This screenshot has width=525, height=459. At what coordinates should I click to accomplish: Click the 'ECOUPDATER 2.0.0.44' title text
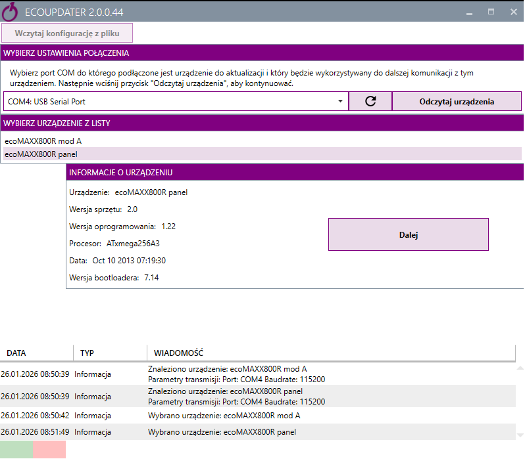pyautogui.click(x=74, y=12)
